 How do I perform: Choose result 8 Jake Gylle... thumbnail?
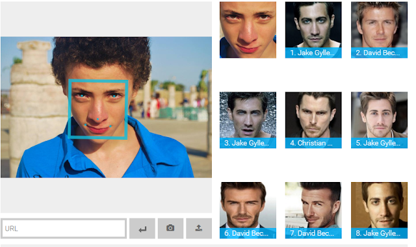[379, 210]
